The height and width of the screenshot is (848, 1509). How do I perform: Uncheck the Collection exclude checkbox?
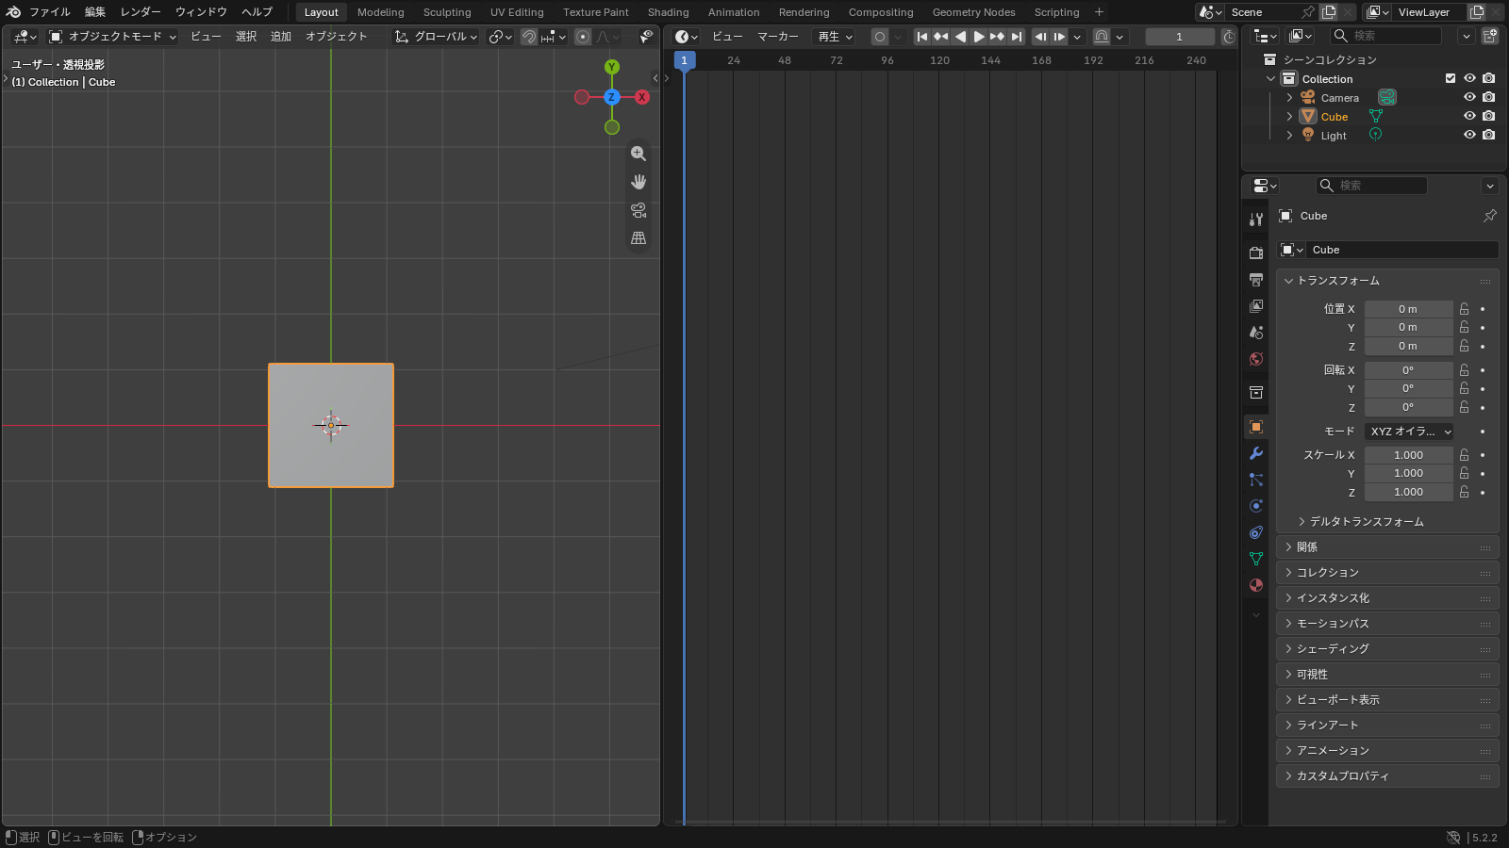1451,79
